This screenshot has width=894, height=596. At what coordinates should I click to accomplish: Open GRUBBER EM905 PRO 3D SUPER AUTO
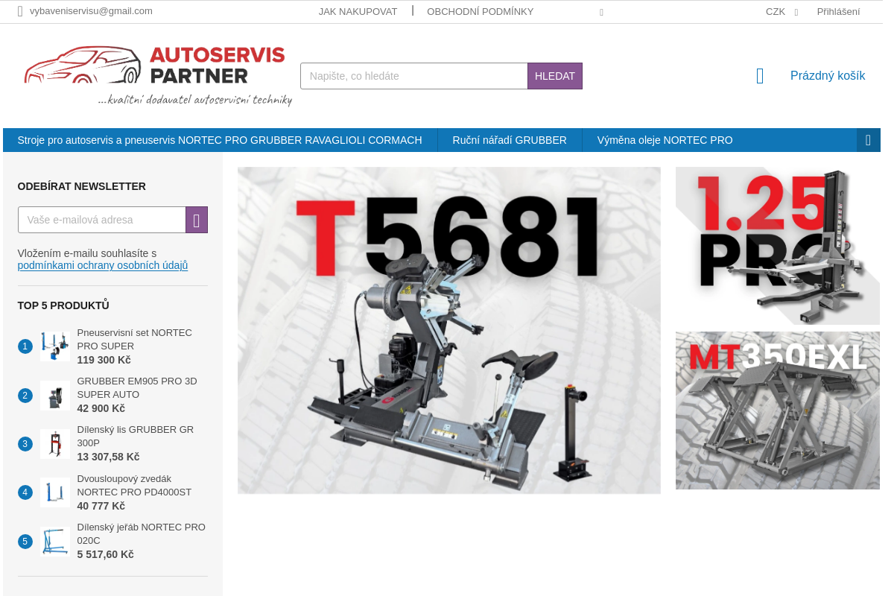click(x=137, y=388)
